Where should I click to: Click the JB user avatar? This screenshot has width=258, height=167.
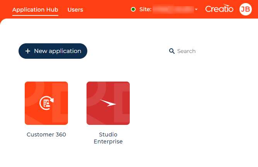[x=246, y=9]
